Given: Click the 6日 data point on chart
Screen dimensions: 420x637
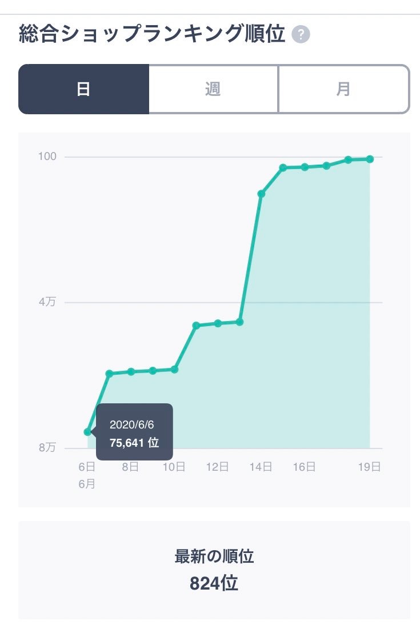Looking at the screenshot, I should click(87, 432).
